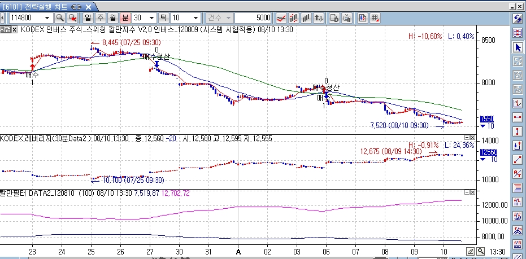
Task: Click the zoom magnifier icon at chart bottom
Action: (x=480, y=251)
